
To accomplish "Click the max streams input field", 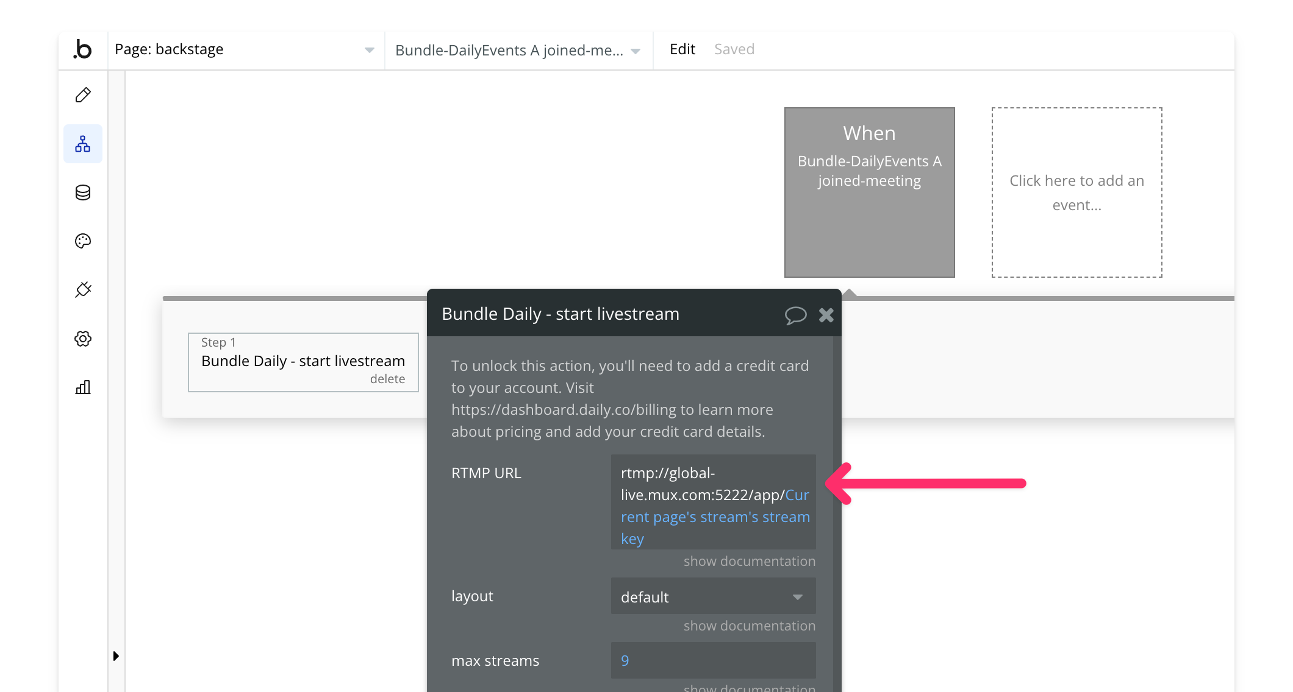I will (x=712, y=660).
